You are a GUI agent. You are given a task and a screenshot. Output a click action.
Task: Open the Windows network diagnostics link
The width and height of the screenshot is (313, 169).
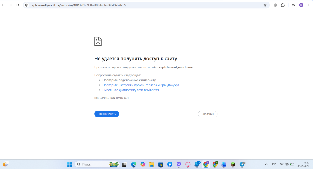pyautogui.click(x=131, y=90)
